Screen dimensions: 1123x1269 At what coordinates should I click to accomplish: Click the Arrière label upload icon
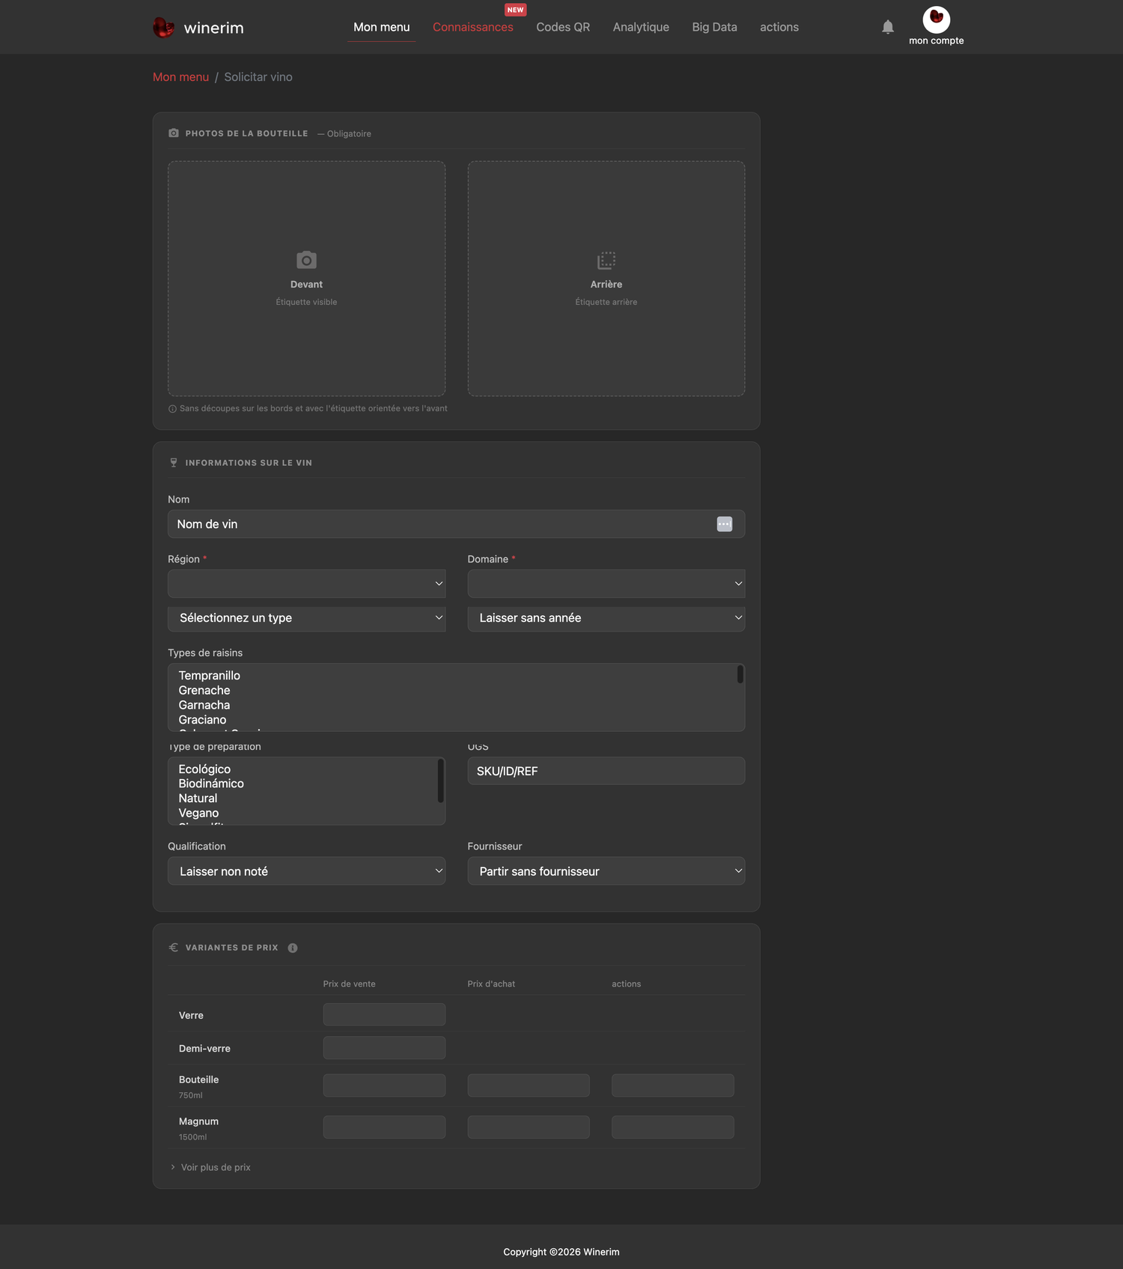coord(606,260)
